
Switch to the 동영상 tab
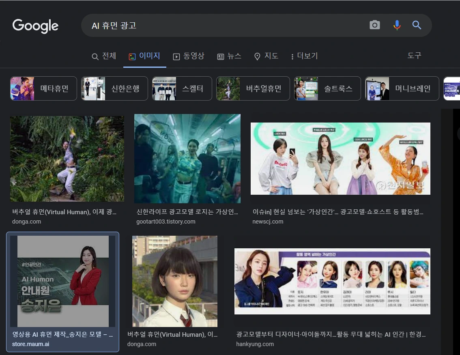[x=188, y=56]
